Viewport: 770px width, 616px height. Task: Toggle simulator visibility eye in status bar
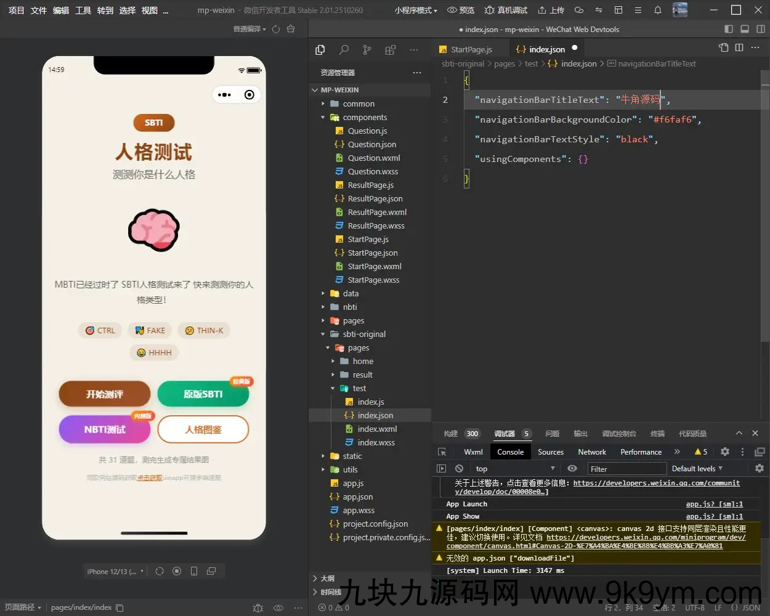[278, 608]
